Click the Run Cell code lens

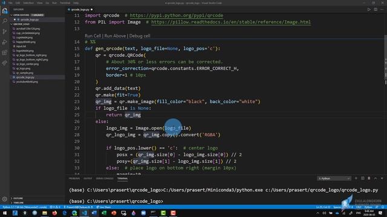[93, 36]
